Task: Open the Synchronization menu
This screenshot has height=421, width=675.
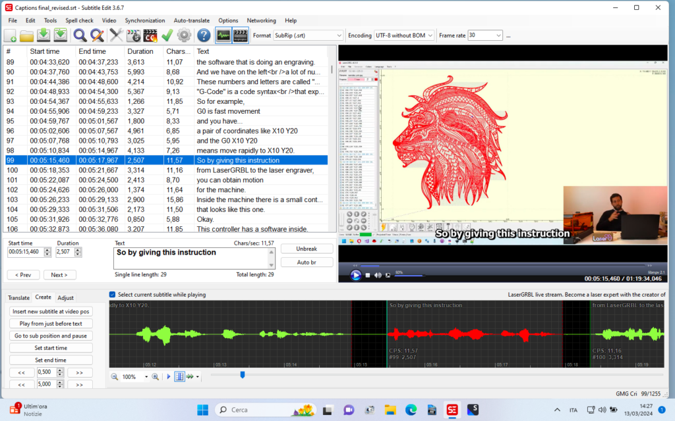Action: tap(145, 20)
